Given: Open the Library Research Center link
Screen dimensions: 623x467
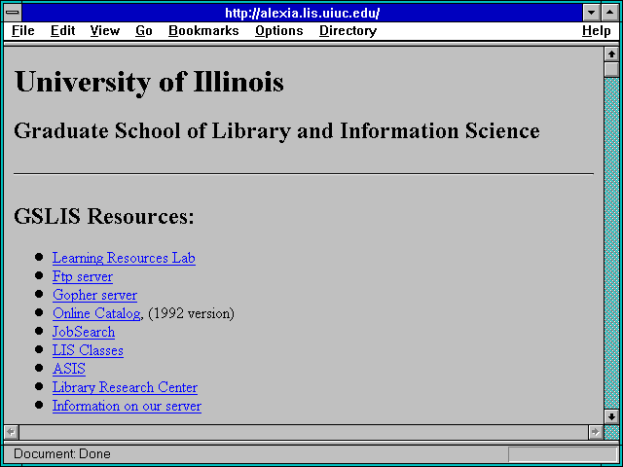Looking at the screenshot, I should 125,387.
